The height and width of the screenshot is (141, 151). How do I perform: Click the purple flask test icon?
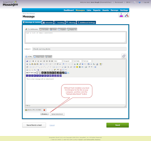[x=121, y=15]
